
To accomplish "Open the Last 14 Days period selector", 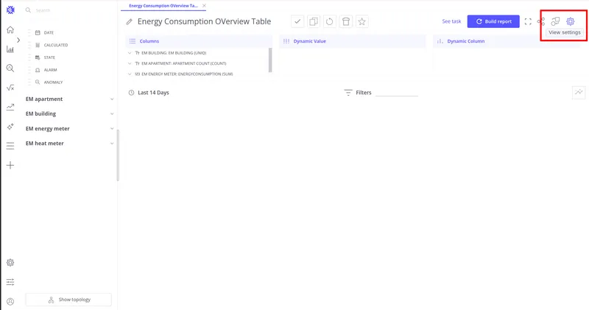I will (153, 93).
